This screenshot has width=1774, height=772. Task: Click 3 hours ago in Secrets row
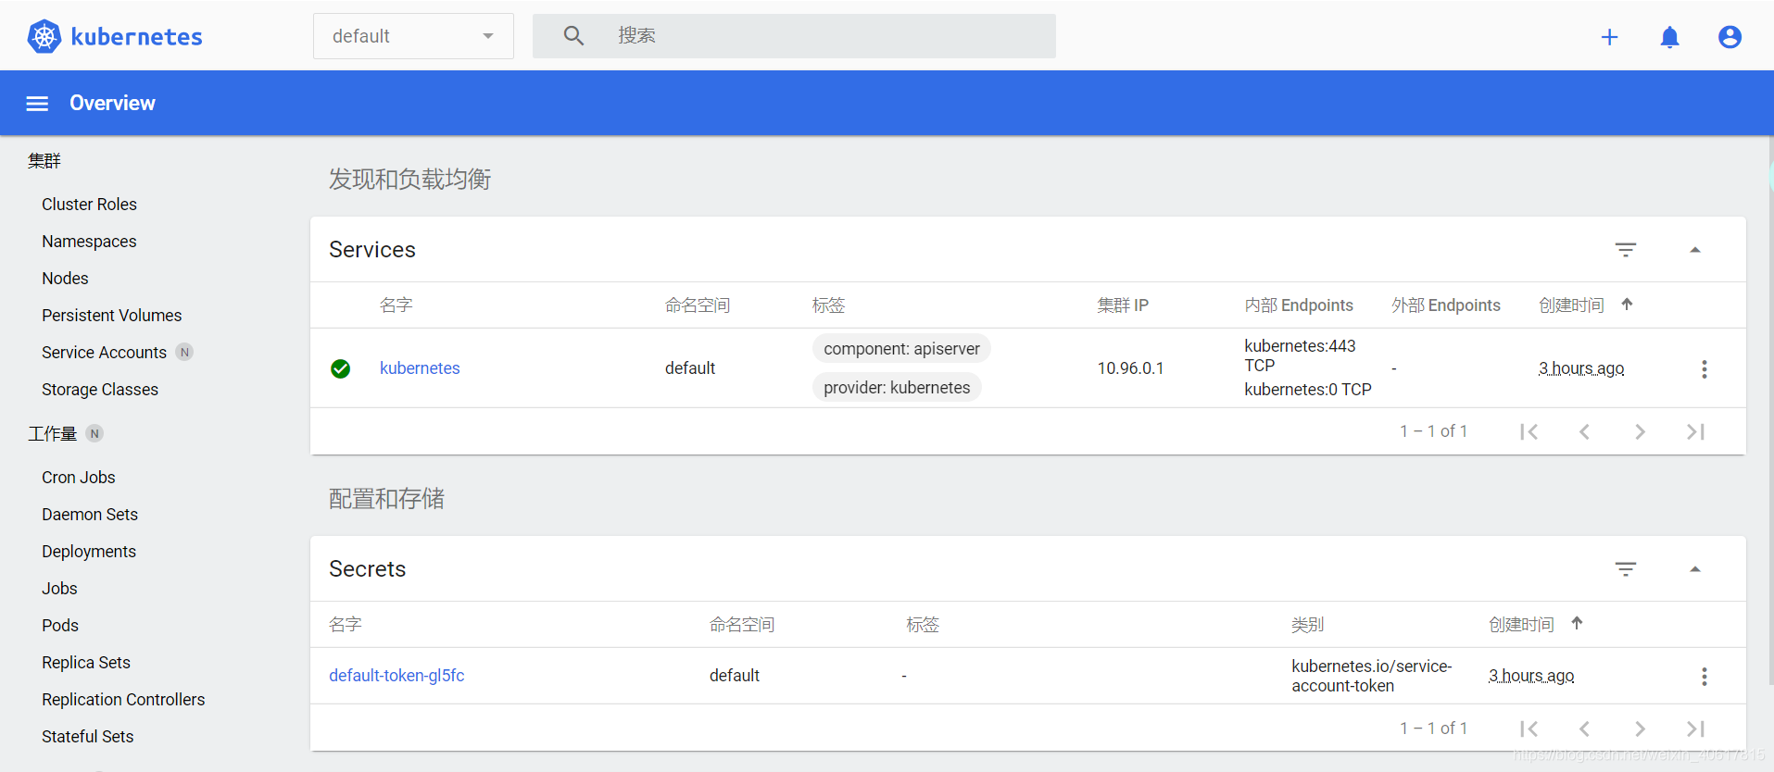point(1531,676)
